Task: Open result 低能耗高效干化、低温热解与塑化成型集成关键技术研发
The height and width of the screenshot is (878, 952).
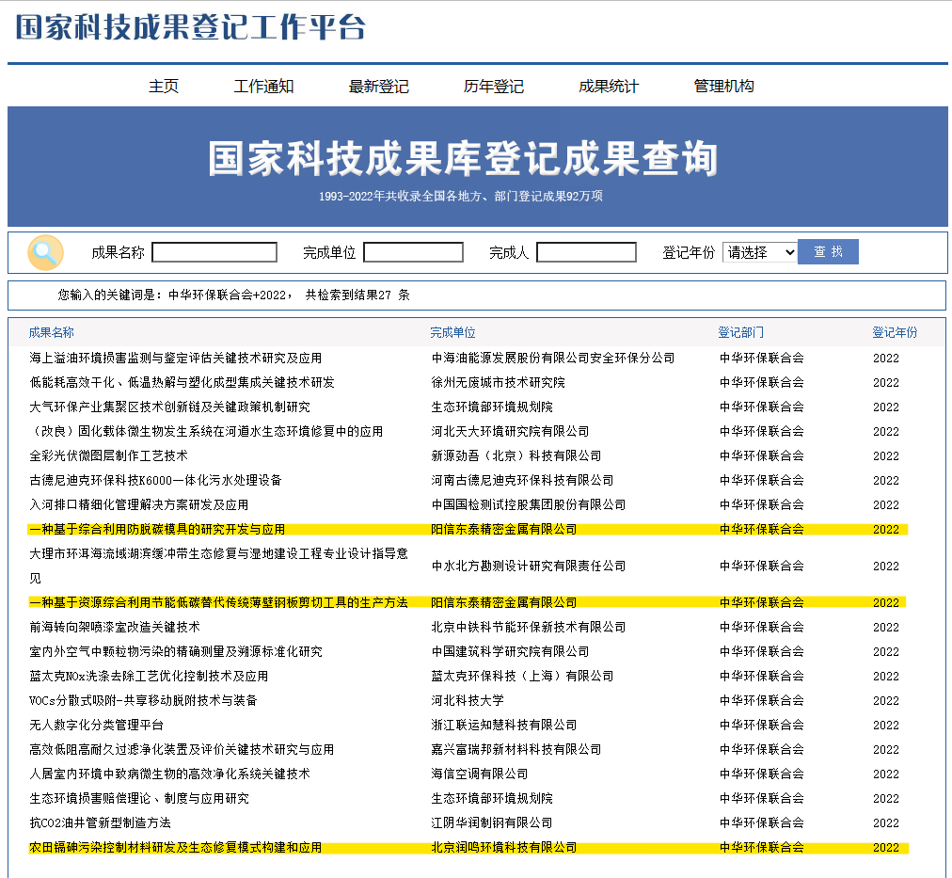Action: 182,382
